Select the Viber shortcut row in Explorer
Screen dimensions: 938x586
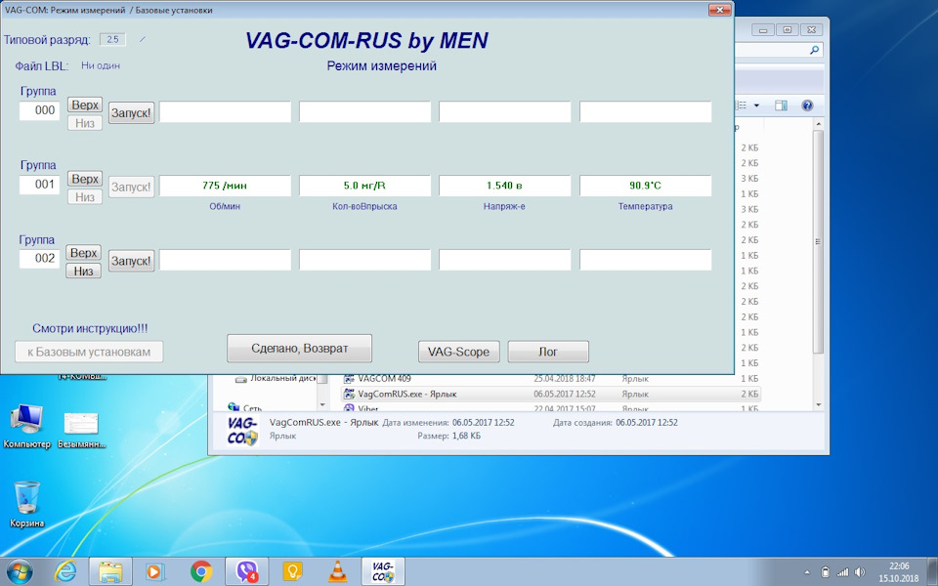550,409
